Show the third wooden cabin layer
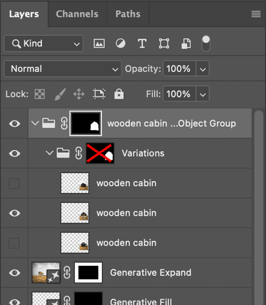266x305 pixels. coord(14,243)
